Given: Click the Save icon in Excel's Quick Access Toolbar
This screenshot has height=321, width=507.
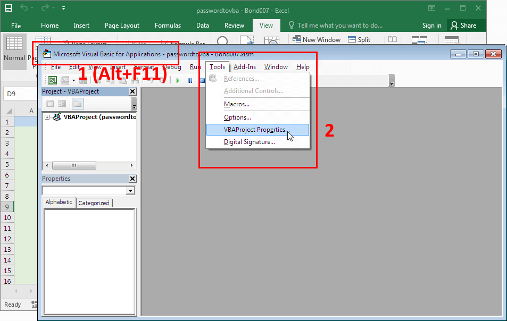Looking at the screenshot, I should pyautogui.click(x=7, y=7).
